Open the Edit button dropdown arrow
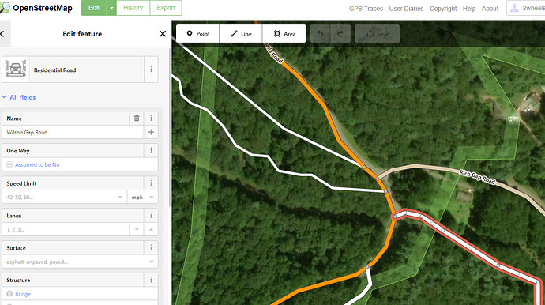Screen dimensions: 545x305 (111, 8)
